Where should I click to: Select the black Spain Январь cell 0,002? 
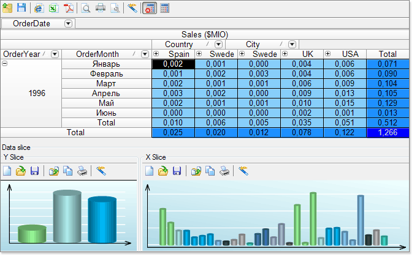[x=173, y=64]
